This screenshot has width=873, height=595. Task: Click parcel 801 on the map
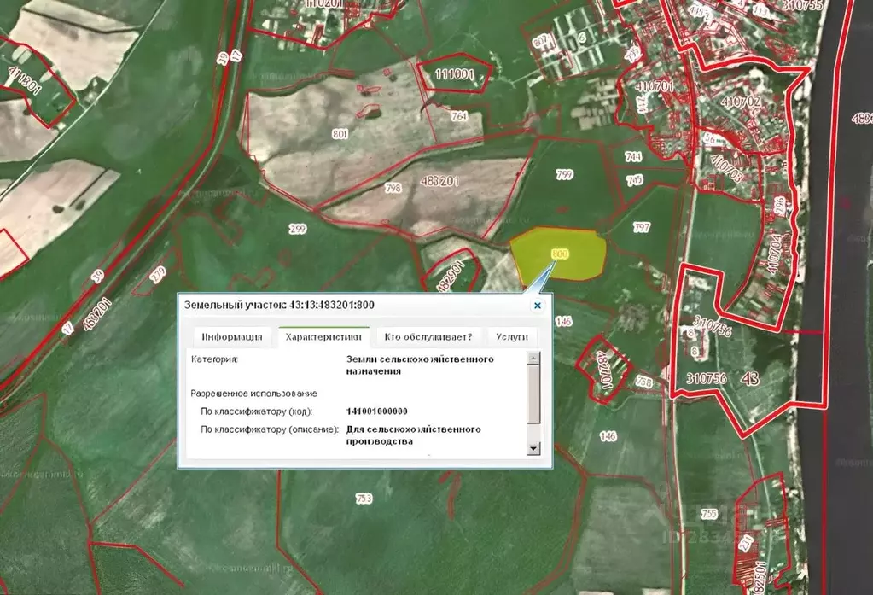340,134
